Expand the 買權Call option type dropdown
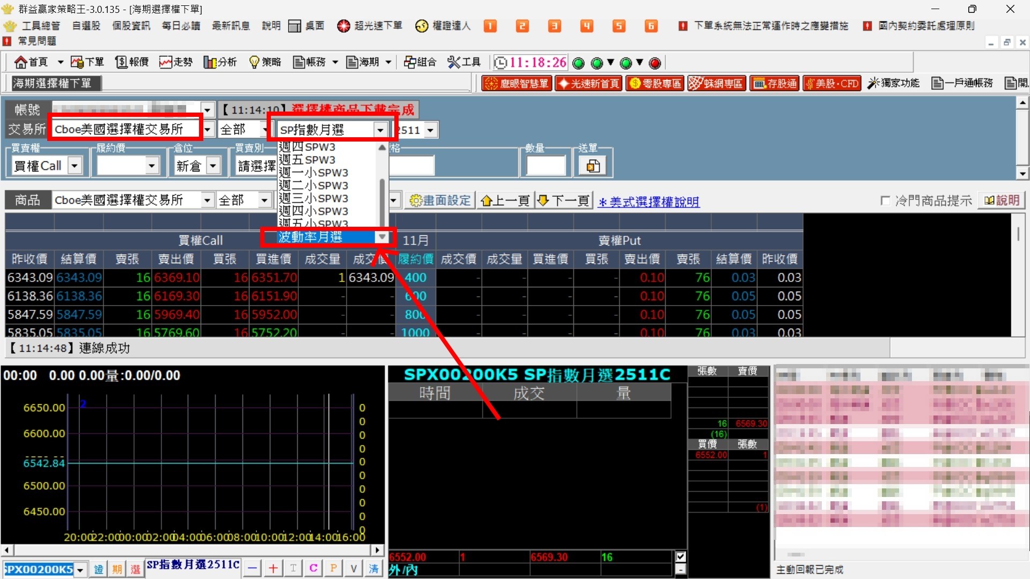 (x=75, y=166)
